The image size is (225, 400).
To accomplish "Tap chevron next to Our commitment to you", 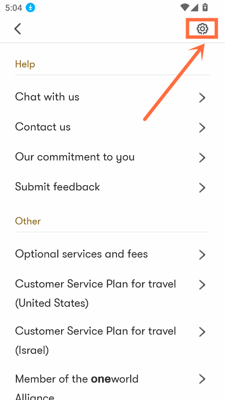I will [202, 158].
